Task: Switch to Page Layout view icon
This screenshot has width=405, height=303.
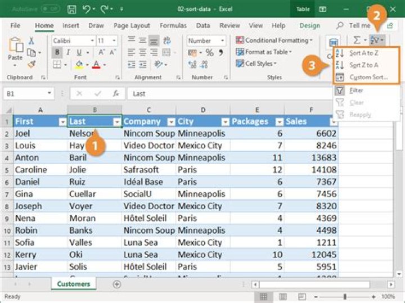Action: coord(283,297)
